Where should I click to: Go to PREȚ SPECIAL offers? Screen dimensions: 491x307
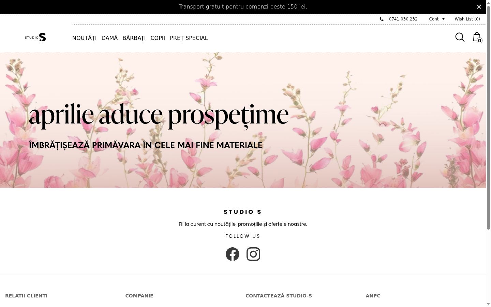189,38
